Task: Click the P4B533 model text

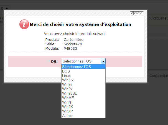Action: coord(70,48)
